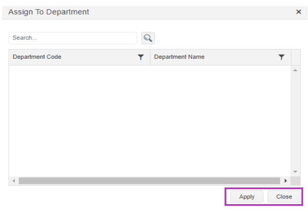Click the empty department grid area
Image resolution: width=308 pixels, height=212 pixels.
pyautogui.click(x=150, y=121)
